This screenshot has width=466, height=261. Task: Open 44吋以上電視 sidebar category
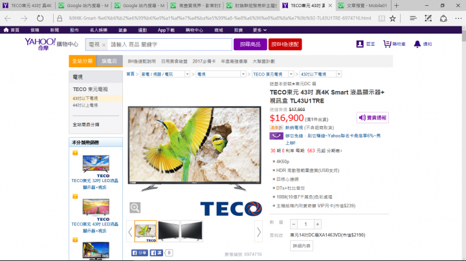85,105
